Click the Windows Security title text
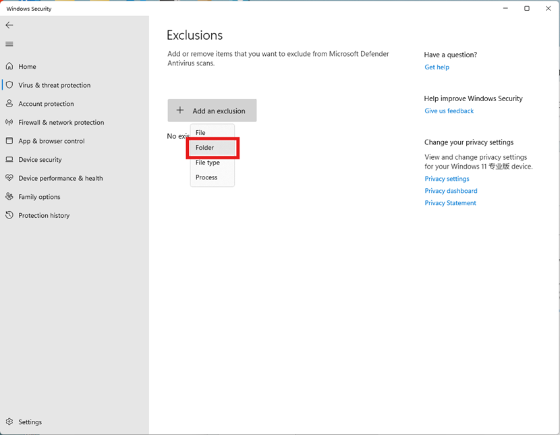 (29, 9)
